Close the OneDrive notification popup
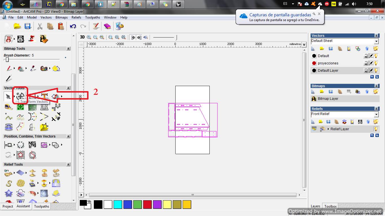The height and width of the screenshot is (216, 385). click(x=319, y=13)
